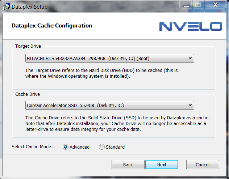This screenshot has height=179, width=229.
Task: Click the Dataplex Setup installer icon
Action: point(6,7)
